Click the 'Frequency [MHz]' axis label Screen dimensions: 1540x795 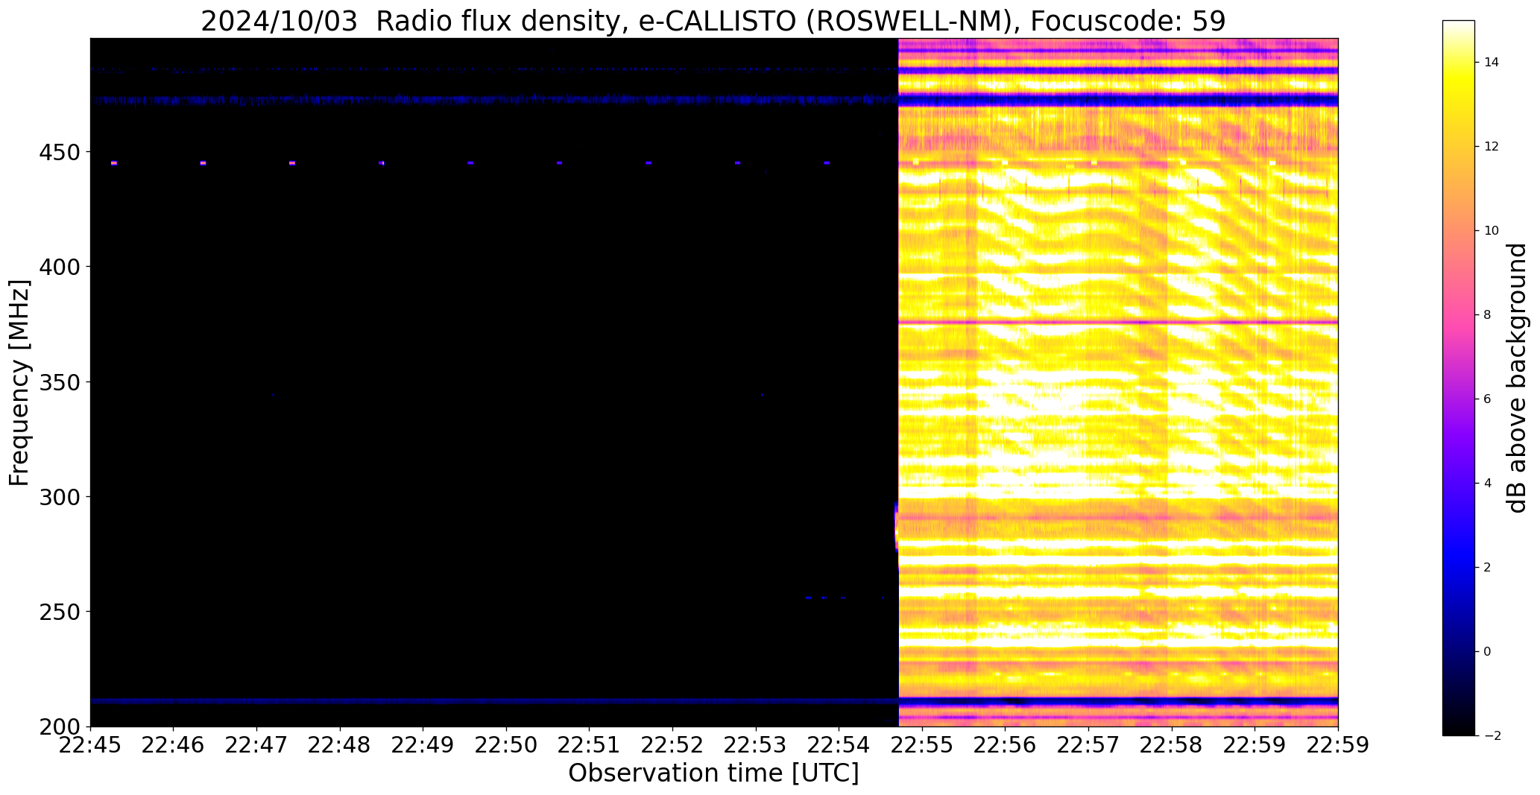coord(19,382)
